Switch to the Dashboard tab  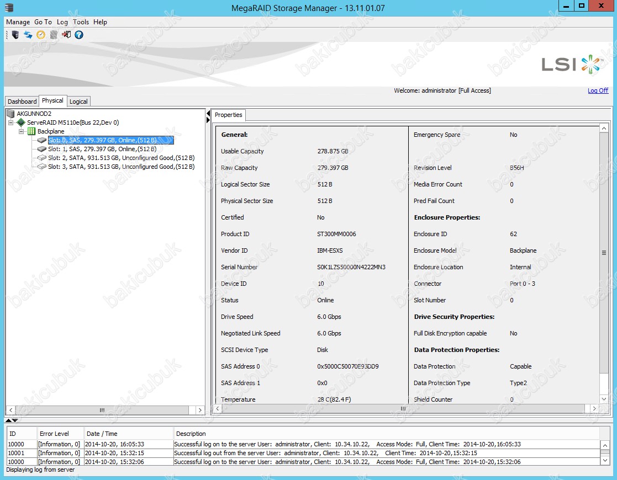(x=22, y=102)
